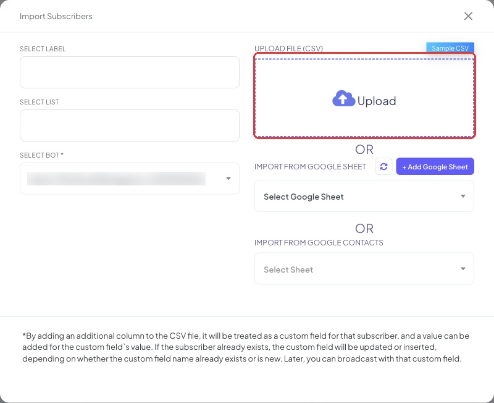Close the Import Subscribers dialog

[x=468, y=16]
